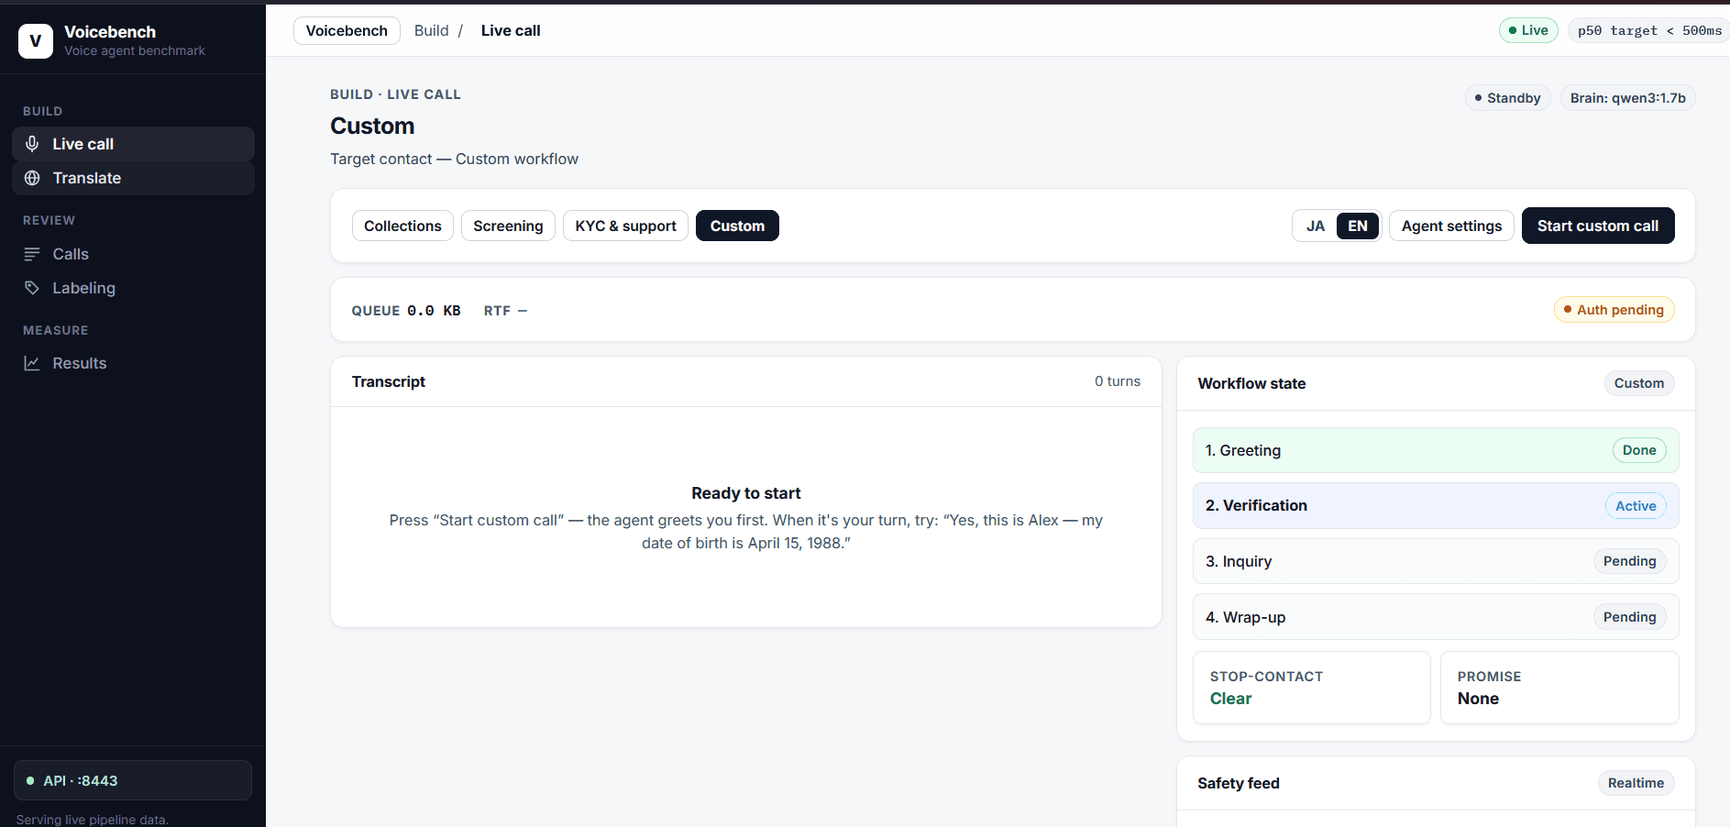Click the Promise None card

coord(1559,688)
